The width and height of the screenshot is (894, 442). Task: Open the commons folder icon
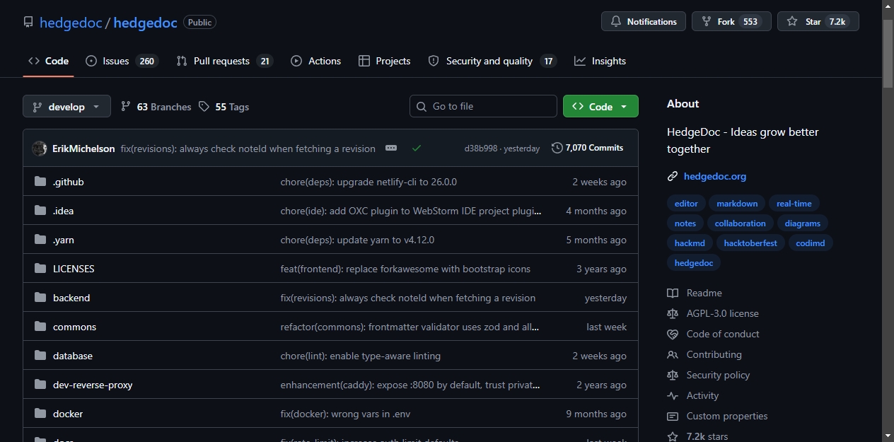[40, 327]
